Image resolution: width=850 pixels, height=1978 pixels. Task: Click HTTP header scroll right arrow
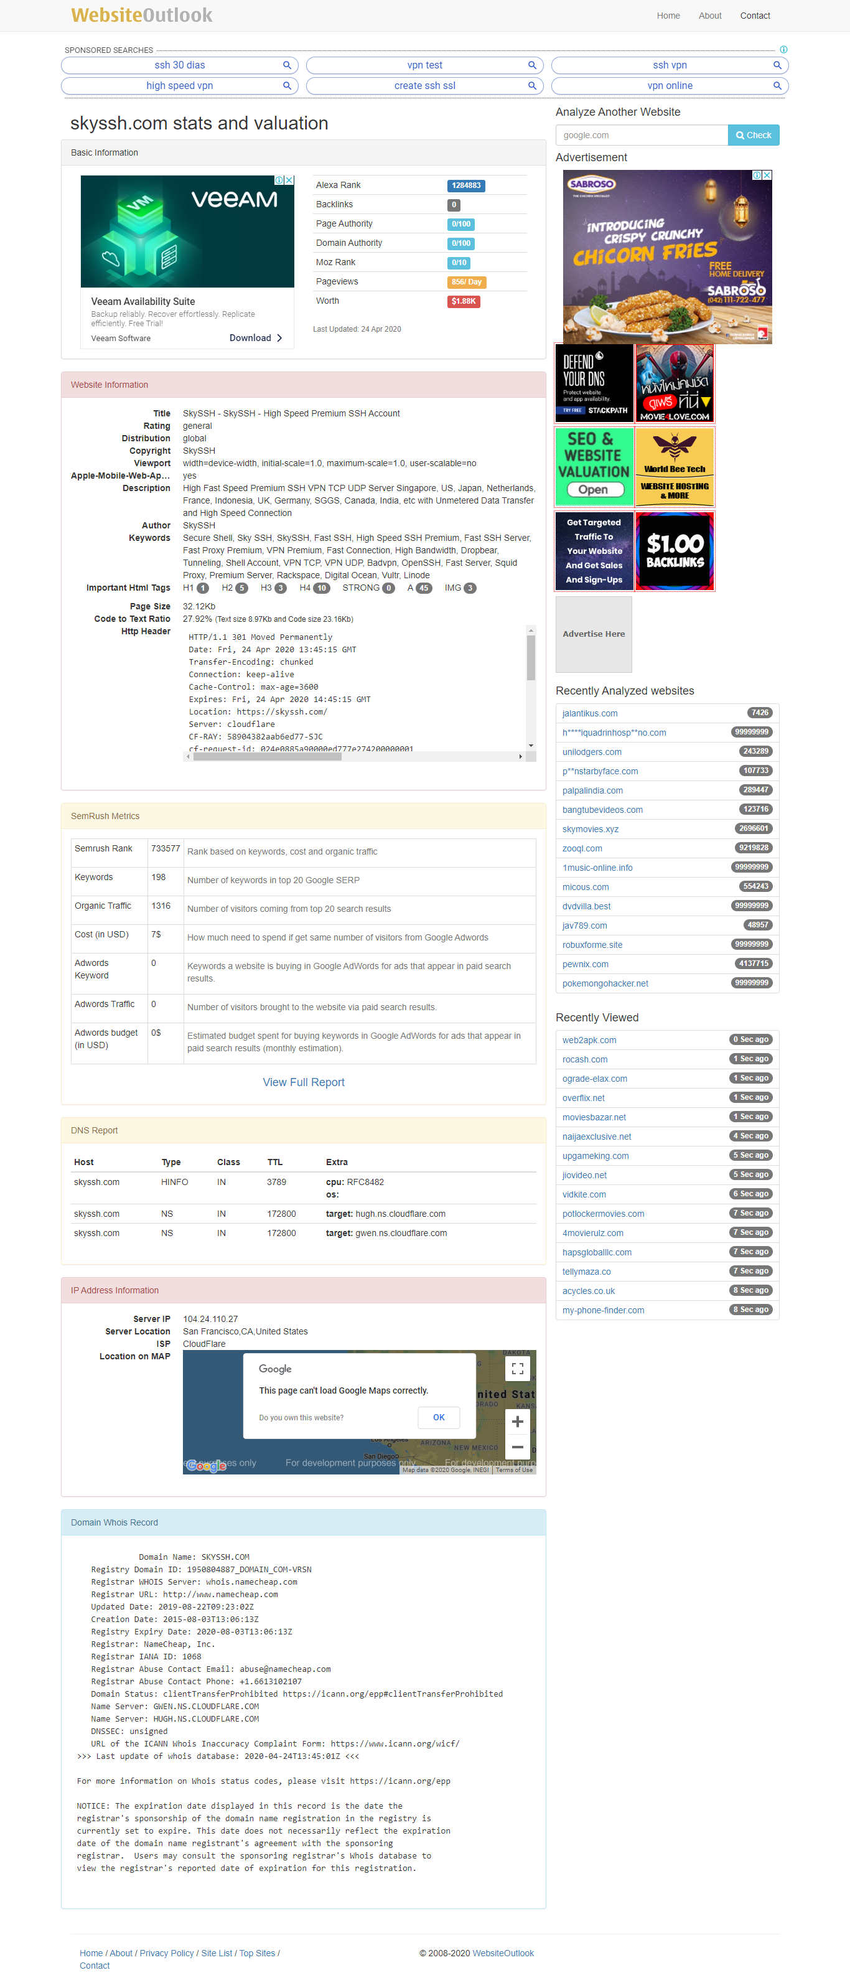coord(521,756)
